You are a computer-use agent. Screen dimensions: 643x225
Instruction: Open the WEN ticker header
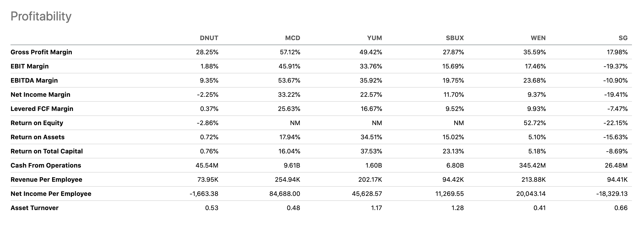[x=538, y=38]
